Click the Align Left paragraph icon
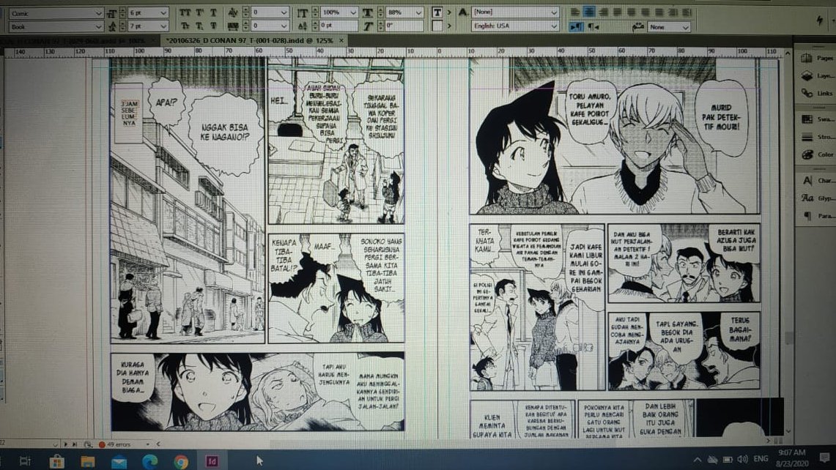This screenshot has height=470, width=836. pyautogui.click(x=574, y=12)
